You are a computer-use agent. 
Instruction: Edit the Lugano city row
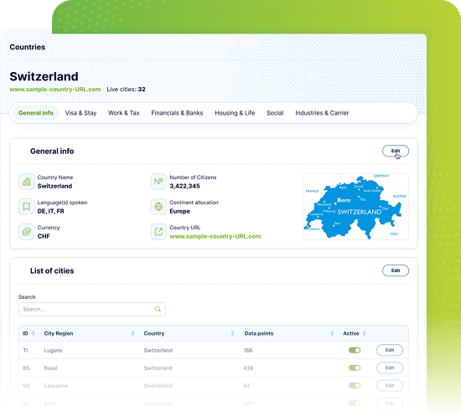point(390,350)
